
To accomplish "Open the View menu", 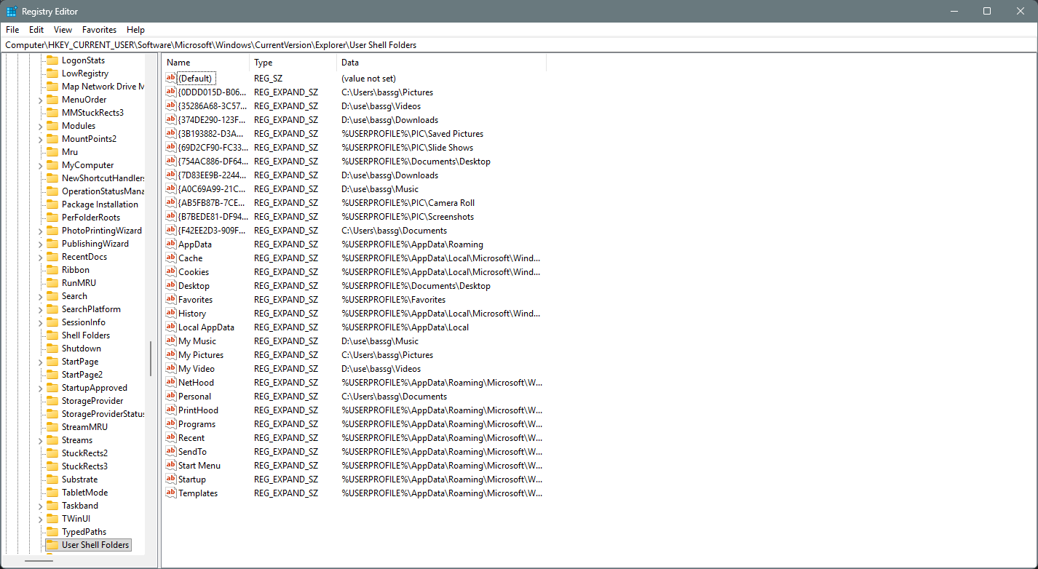I will (63, 30).
